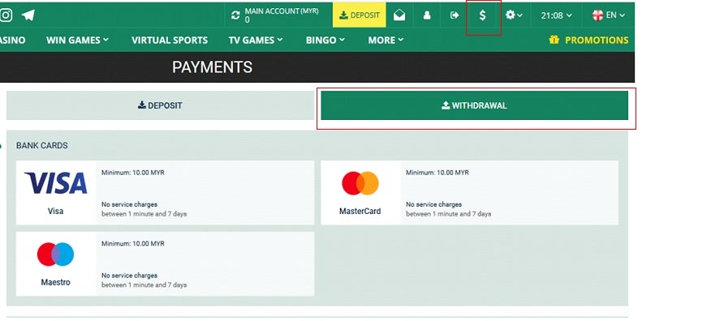Screen dimensions: 724x321
Task: Click the Main Account (MYR) label
Action: point(282,11)
